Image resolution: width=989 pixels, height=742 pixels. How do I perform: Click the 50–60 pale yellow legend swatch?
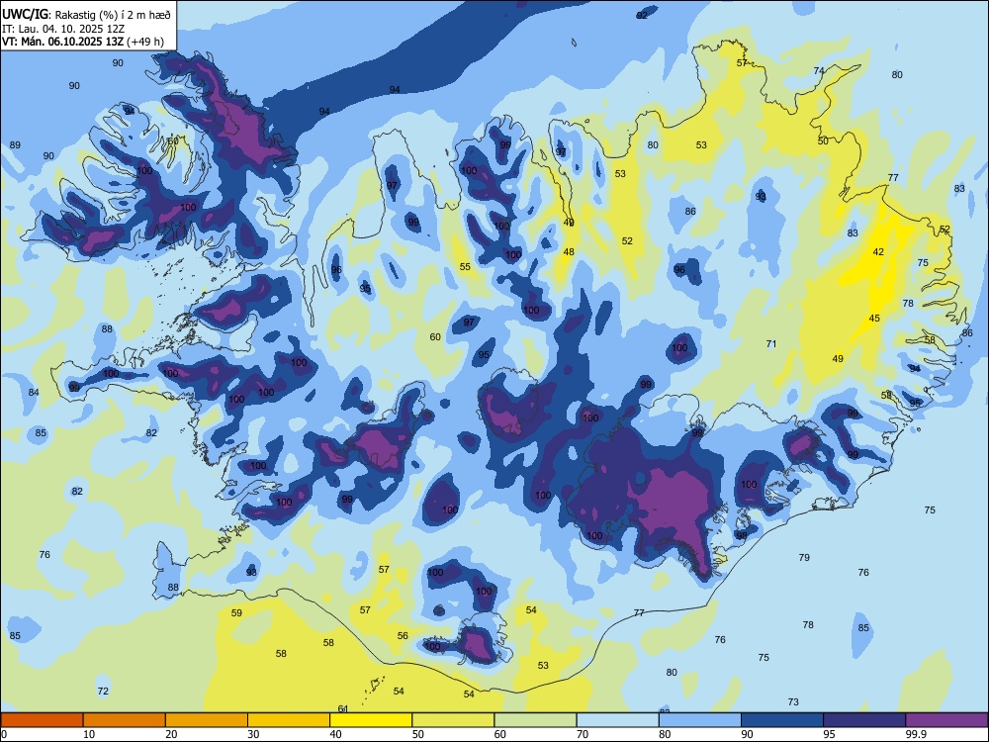tap(453, 720)
